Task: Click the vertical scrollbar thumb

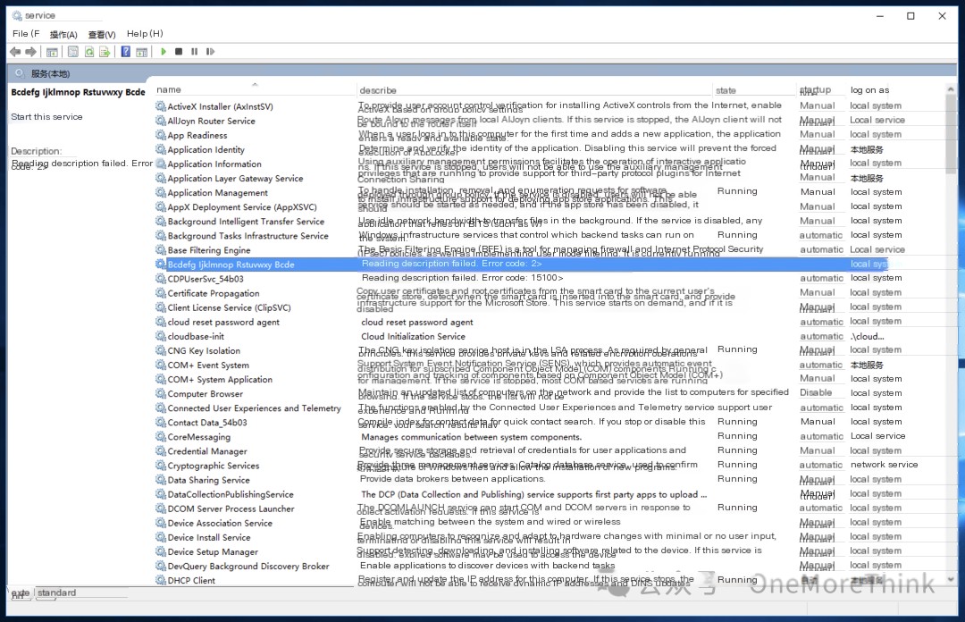Action: click(950, 132)
